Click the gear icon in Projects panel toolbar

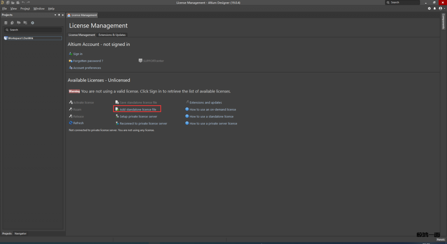(32, 23)
